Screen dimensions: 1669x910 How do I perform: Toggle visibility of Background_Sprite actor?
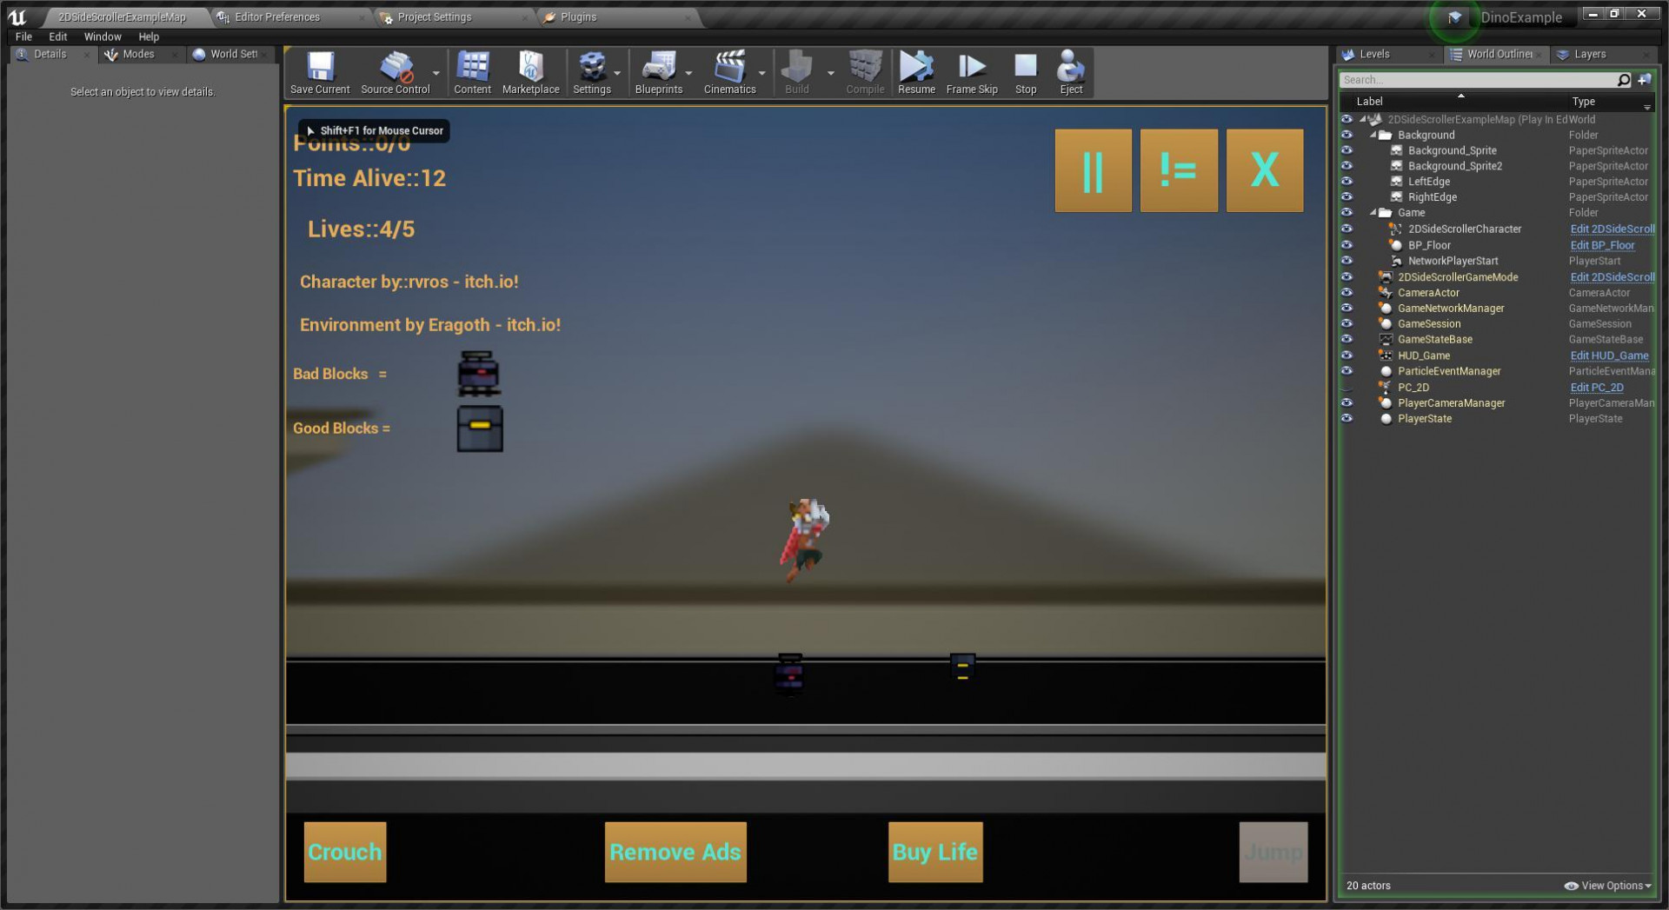click(x=1347, y=150)
